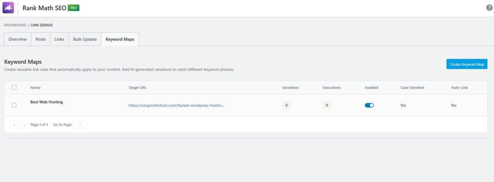The image size is (494, 182).
Task: Click the Target URL column header
Action: [x=137, y=87]
